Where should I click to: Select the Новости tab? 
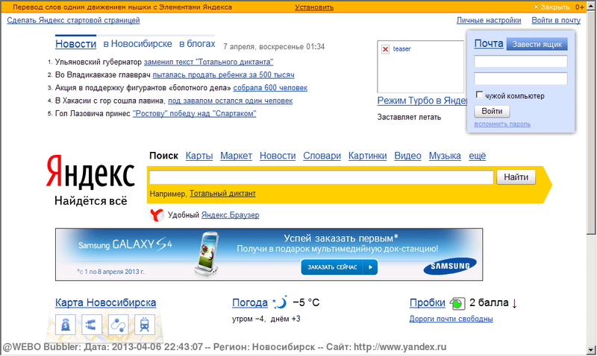[x=76, y=44]
